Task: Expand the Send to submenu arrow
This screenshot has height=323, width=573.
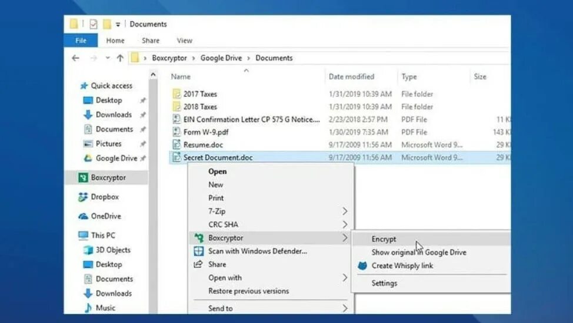Action: 345,308
